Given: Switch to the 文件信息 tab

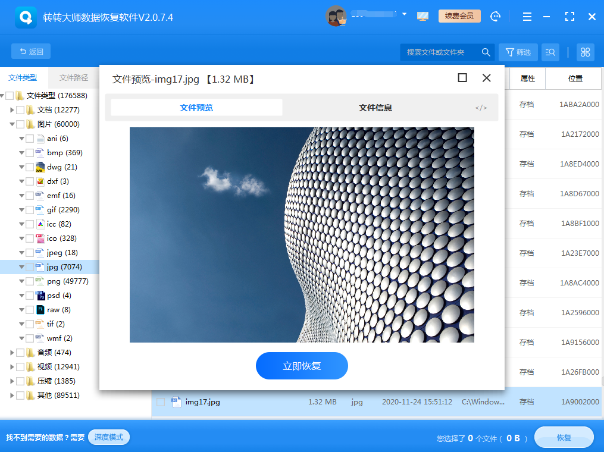Looking at the screenshot, I should [375, 107].
